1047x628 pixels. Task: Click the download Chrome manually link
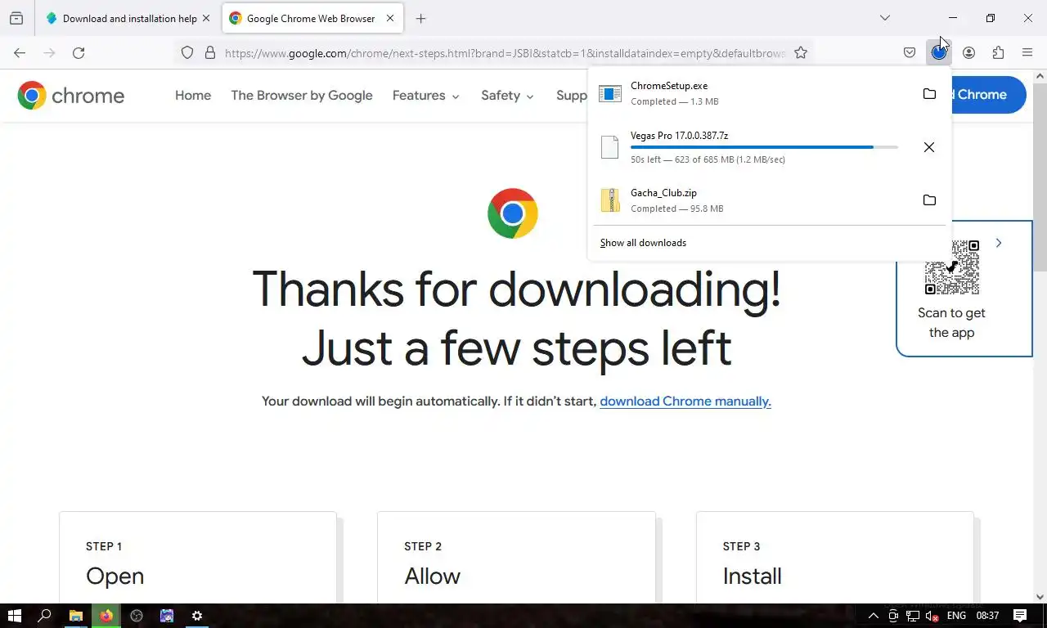(685, 401)
